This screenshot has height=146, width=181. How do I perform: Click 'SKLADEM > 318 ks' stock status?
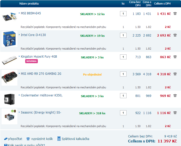(x=92, y=113)
